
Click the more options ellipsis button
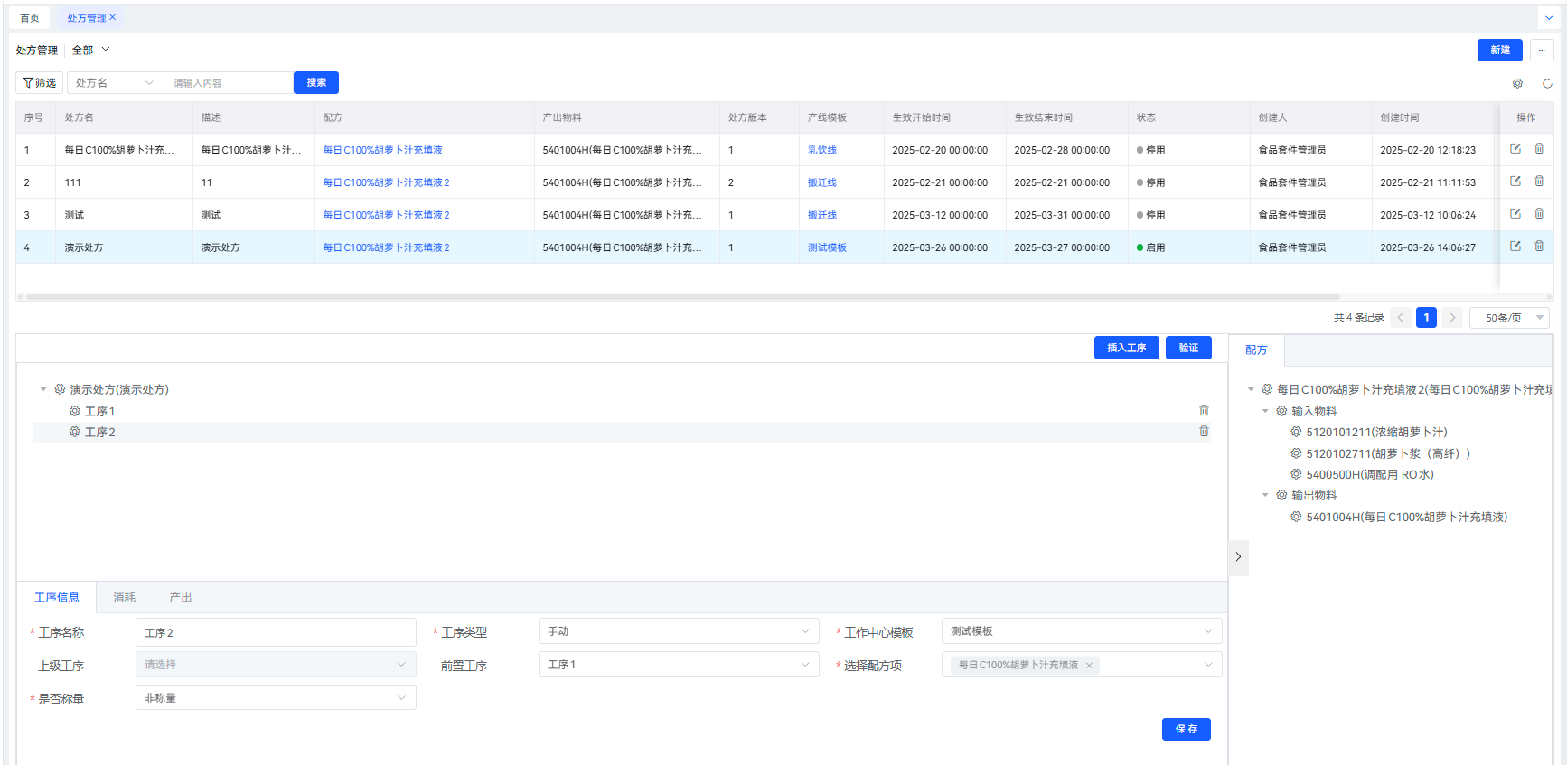coord(1542,51)
